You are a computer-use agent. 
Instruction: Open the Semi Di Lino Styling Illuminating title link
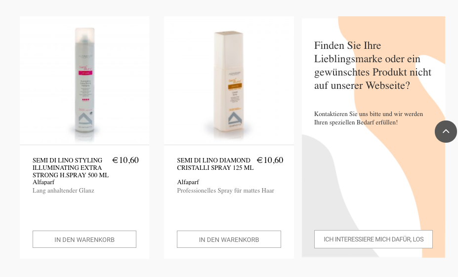click(x=70, y=167)
